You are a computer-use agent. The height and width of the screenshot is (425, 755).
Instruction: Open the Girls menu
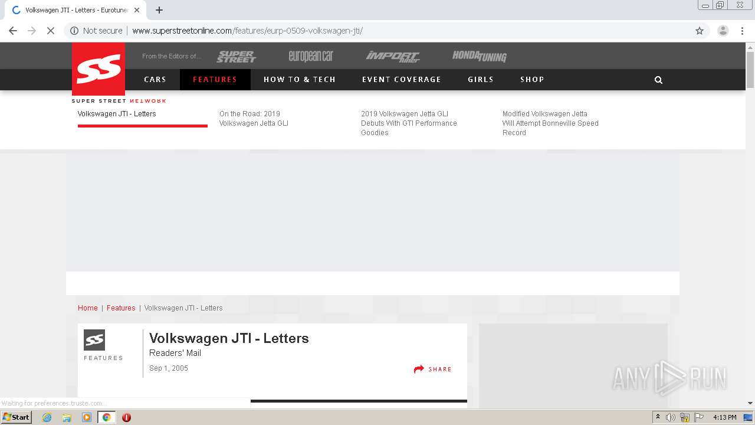coord(481,80)
